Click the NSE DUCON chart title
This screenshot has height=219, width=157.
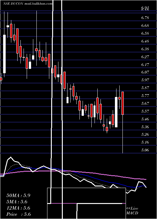click(x=28, y=4)
